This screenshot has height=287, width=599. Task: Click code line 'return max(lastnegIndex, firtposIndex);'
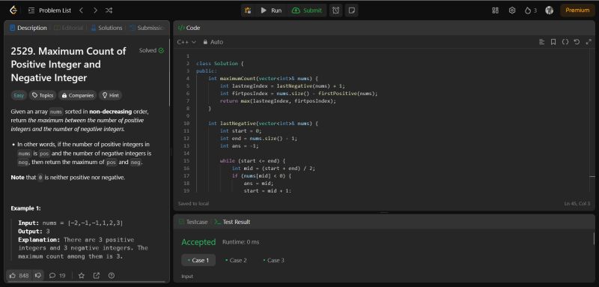[278, 101]
